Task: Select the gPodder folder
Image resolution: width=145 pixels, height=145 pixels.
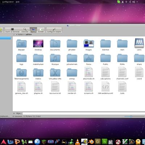Action: (72, 45)
